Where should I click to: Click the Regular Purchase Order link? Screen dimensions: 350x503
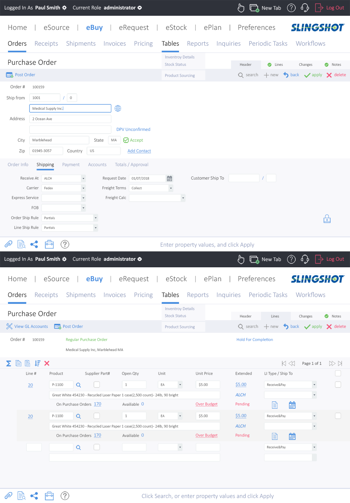pyautogui.click(x=86, y=340)
